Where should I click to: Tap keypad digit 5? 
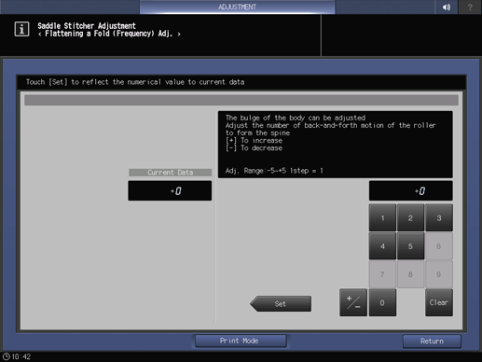410,246
